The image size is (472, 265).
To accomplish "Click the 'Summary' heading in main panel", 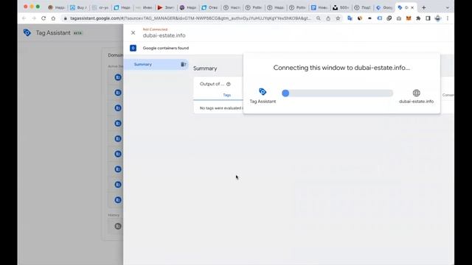I will (205, 68).
